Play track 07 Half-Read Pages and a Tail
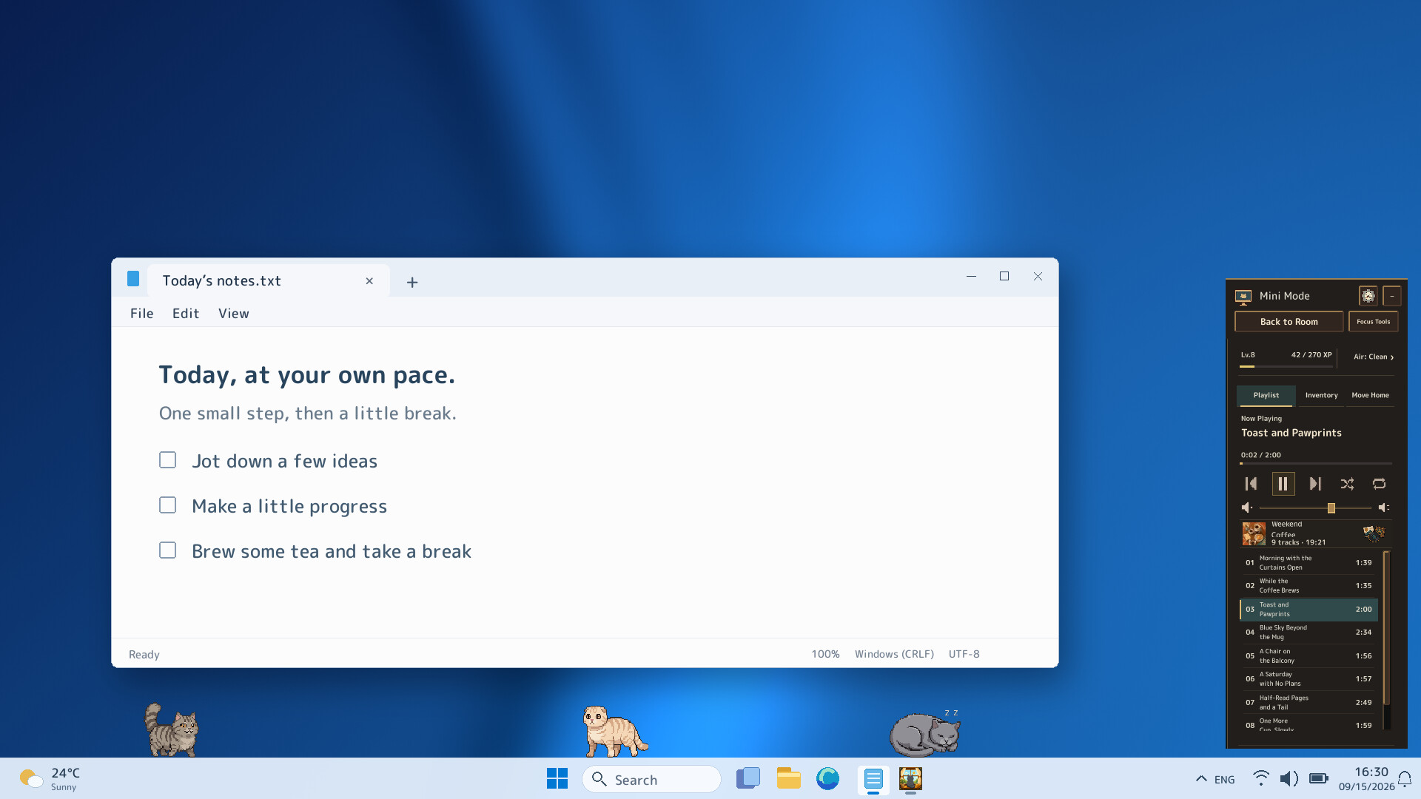 click(1309, 703)
